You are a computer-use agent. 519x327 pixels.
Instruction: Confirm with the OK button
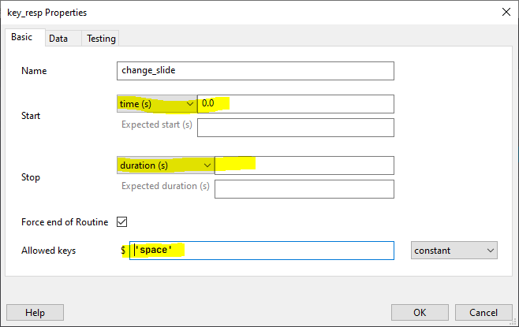[x=420, y=312]
